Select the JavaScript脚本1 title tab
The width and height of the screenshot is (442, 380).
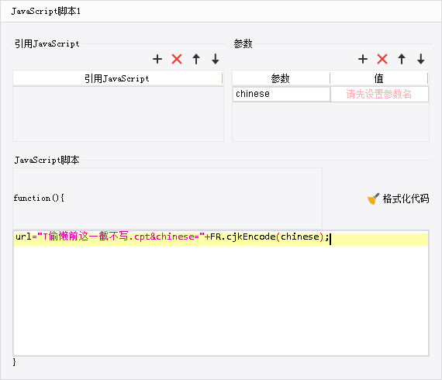46,11
